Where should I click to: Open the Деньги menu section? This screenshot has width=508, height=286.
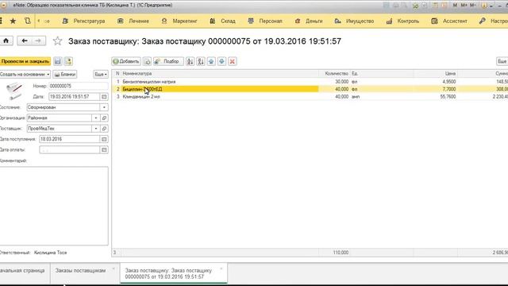tap(309, 21)
